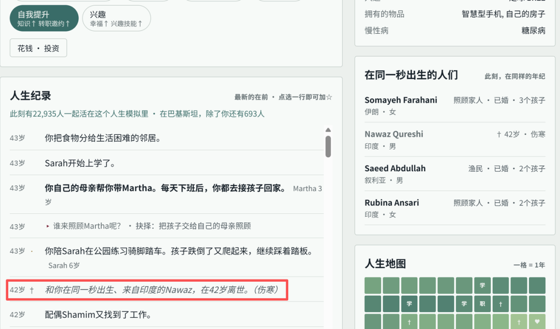View Rubina Ansari's entry
The image size is (560, 329).
pyautogui.click(x=455, y=209)
